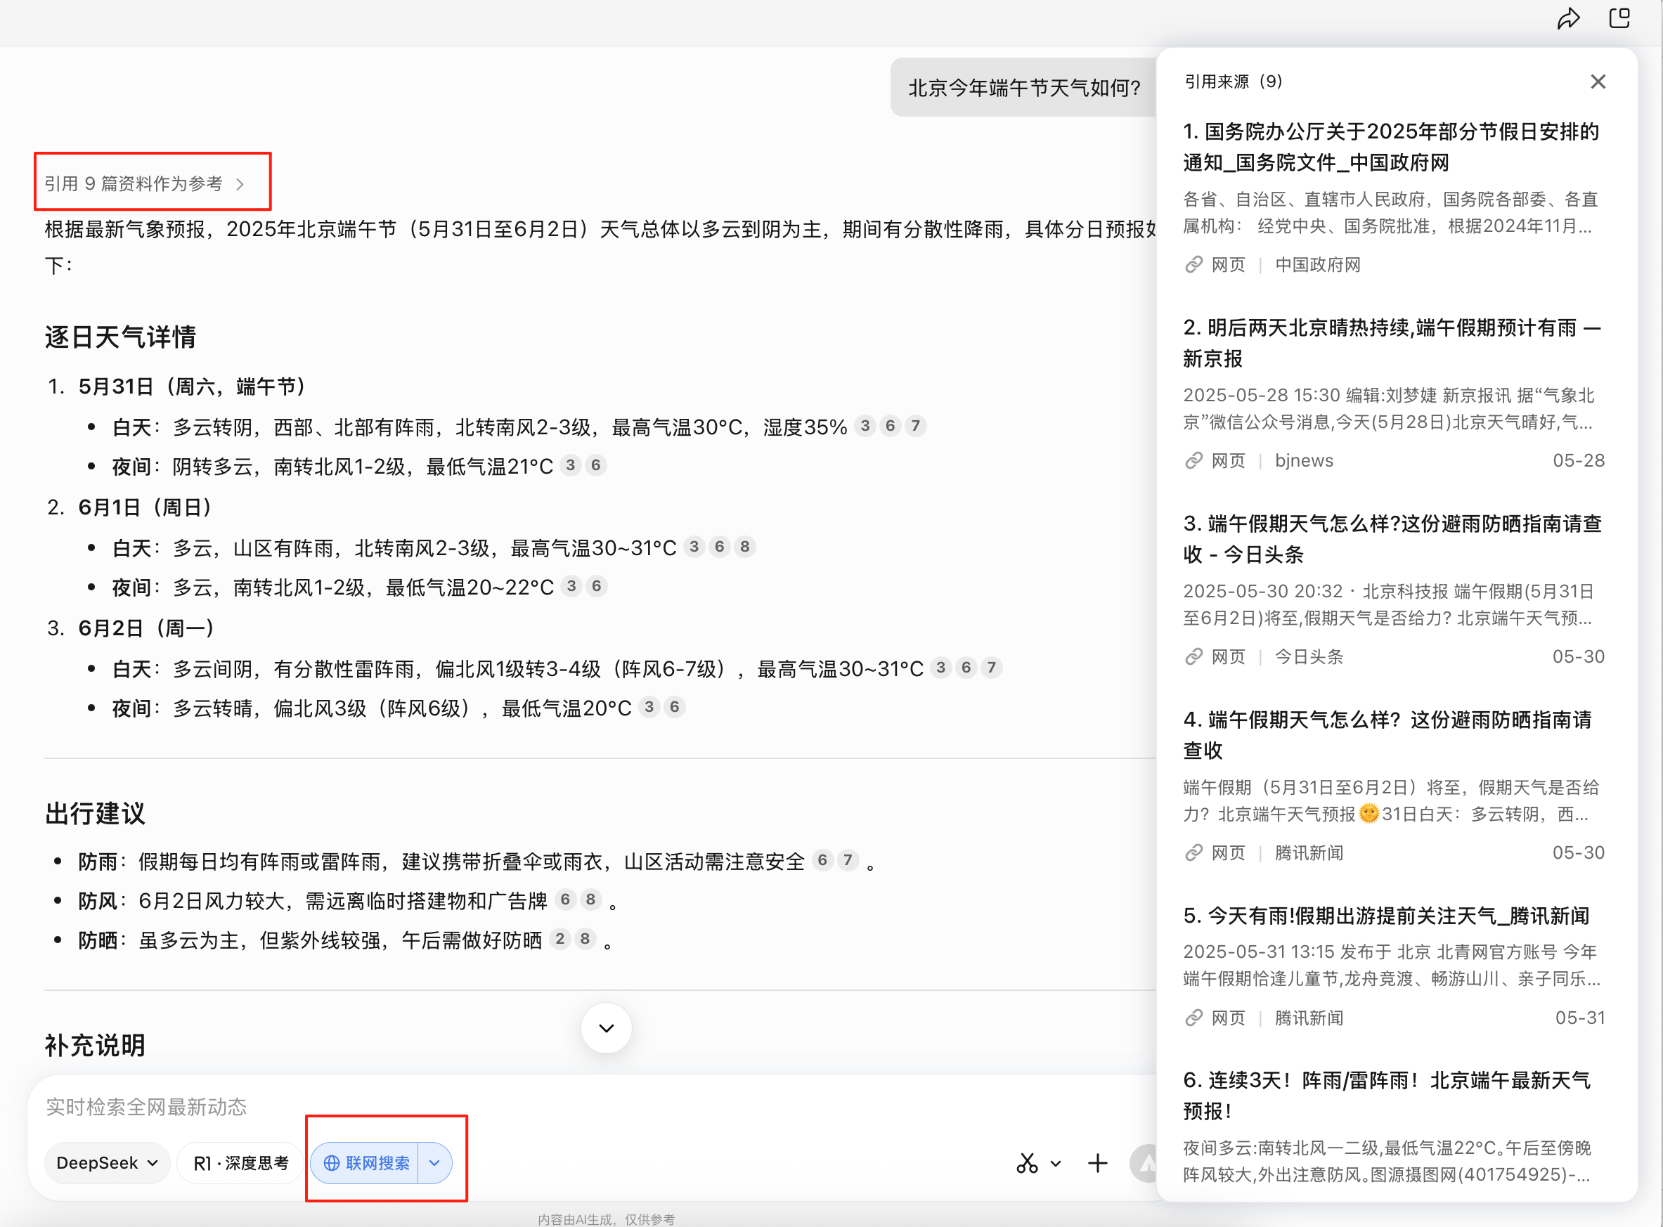1663x1227 pixels.
Task: Click citation badge 2 in 防晒 line
Action: click(x=559, y=939)
